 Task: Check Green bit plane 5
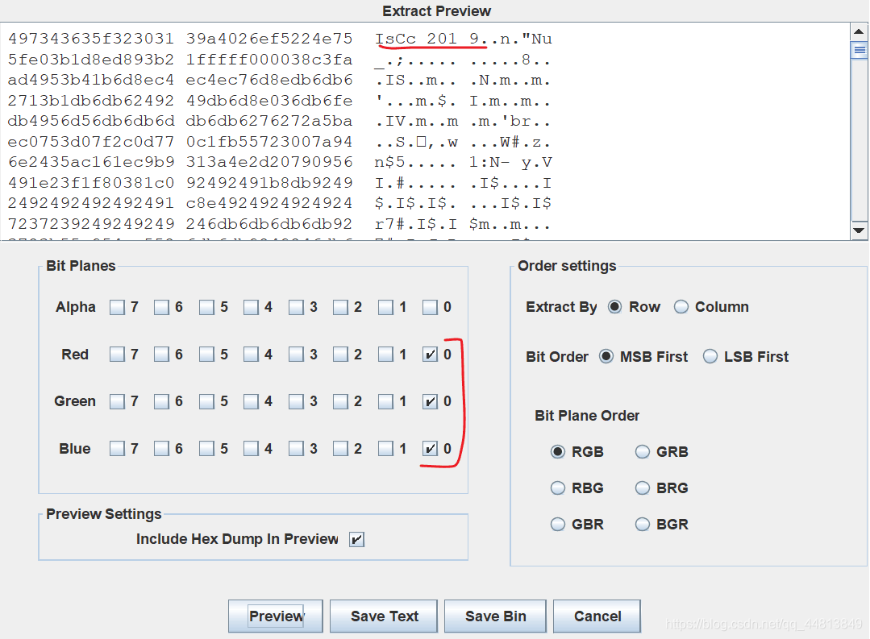(206, 401)
